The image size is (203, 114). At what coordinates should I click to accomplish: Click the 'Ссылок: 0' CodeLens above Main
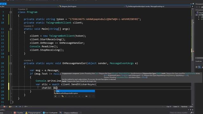pyautogui.click(x=29, y=26)
